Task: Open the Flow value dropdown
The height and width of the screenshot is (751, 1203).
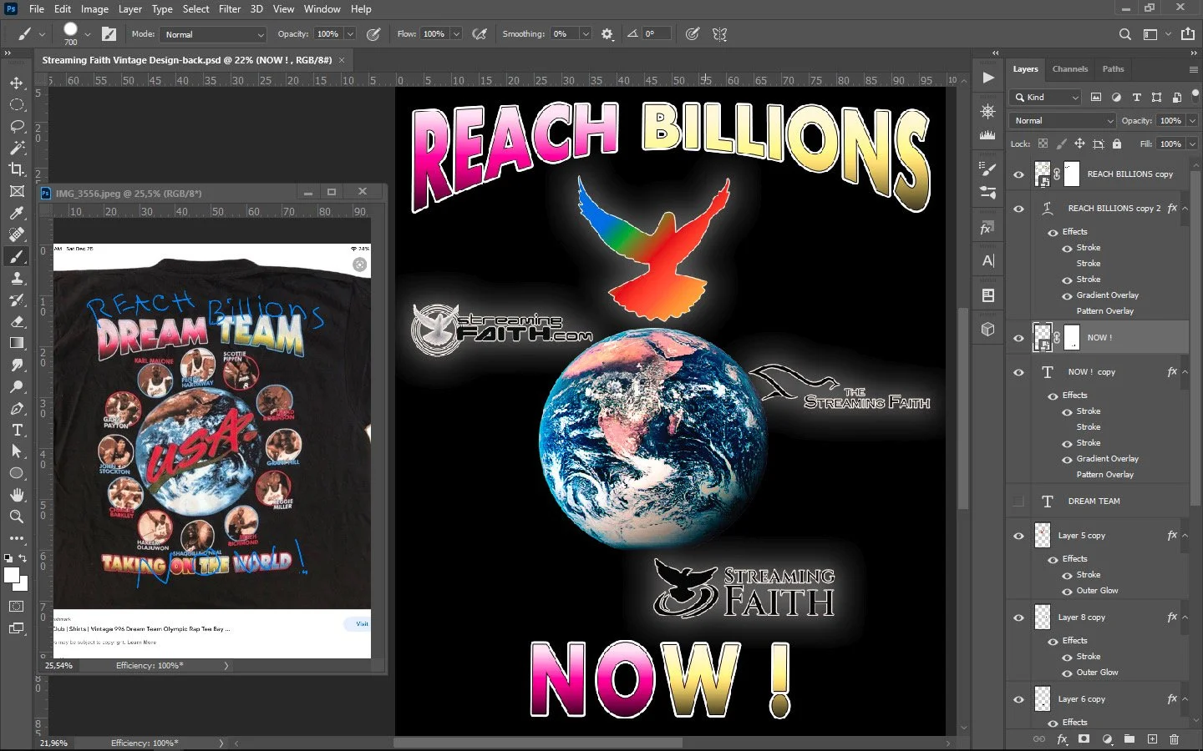Action: [456, 34]
